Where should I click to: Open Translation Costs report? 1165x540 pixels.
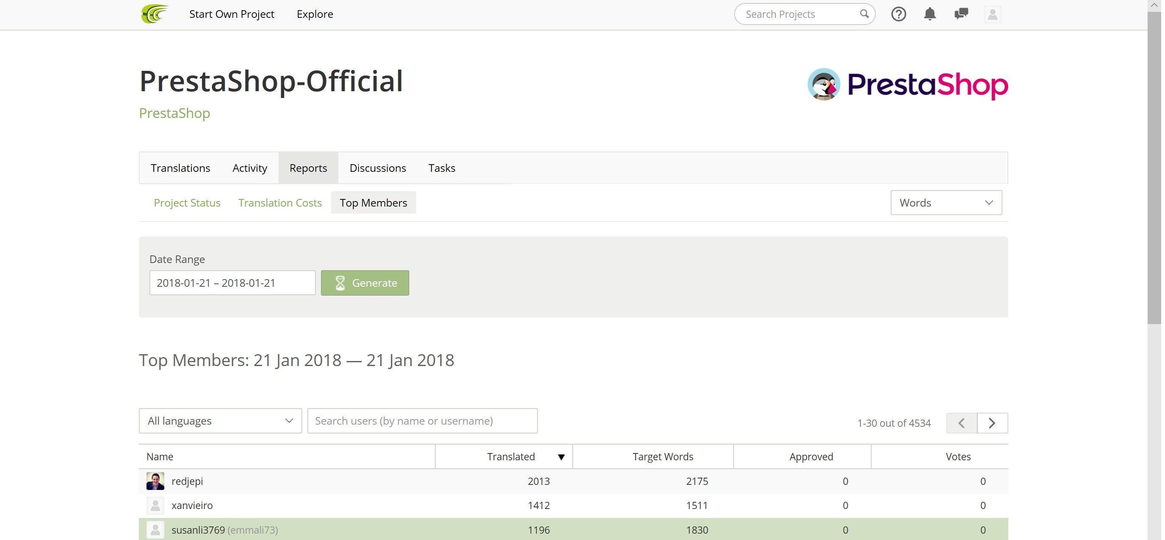(x=280, y=203)
